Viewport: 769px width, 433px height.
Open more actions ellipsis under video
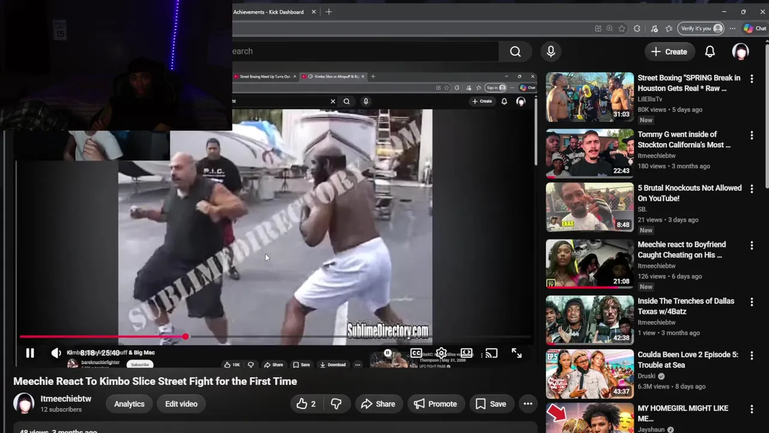click(x=527, y=404)
